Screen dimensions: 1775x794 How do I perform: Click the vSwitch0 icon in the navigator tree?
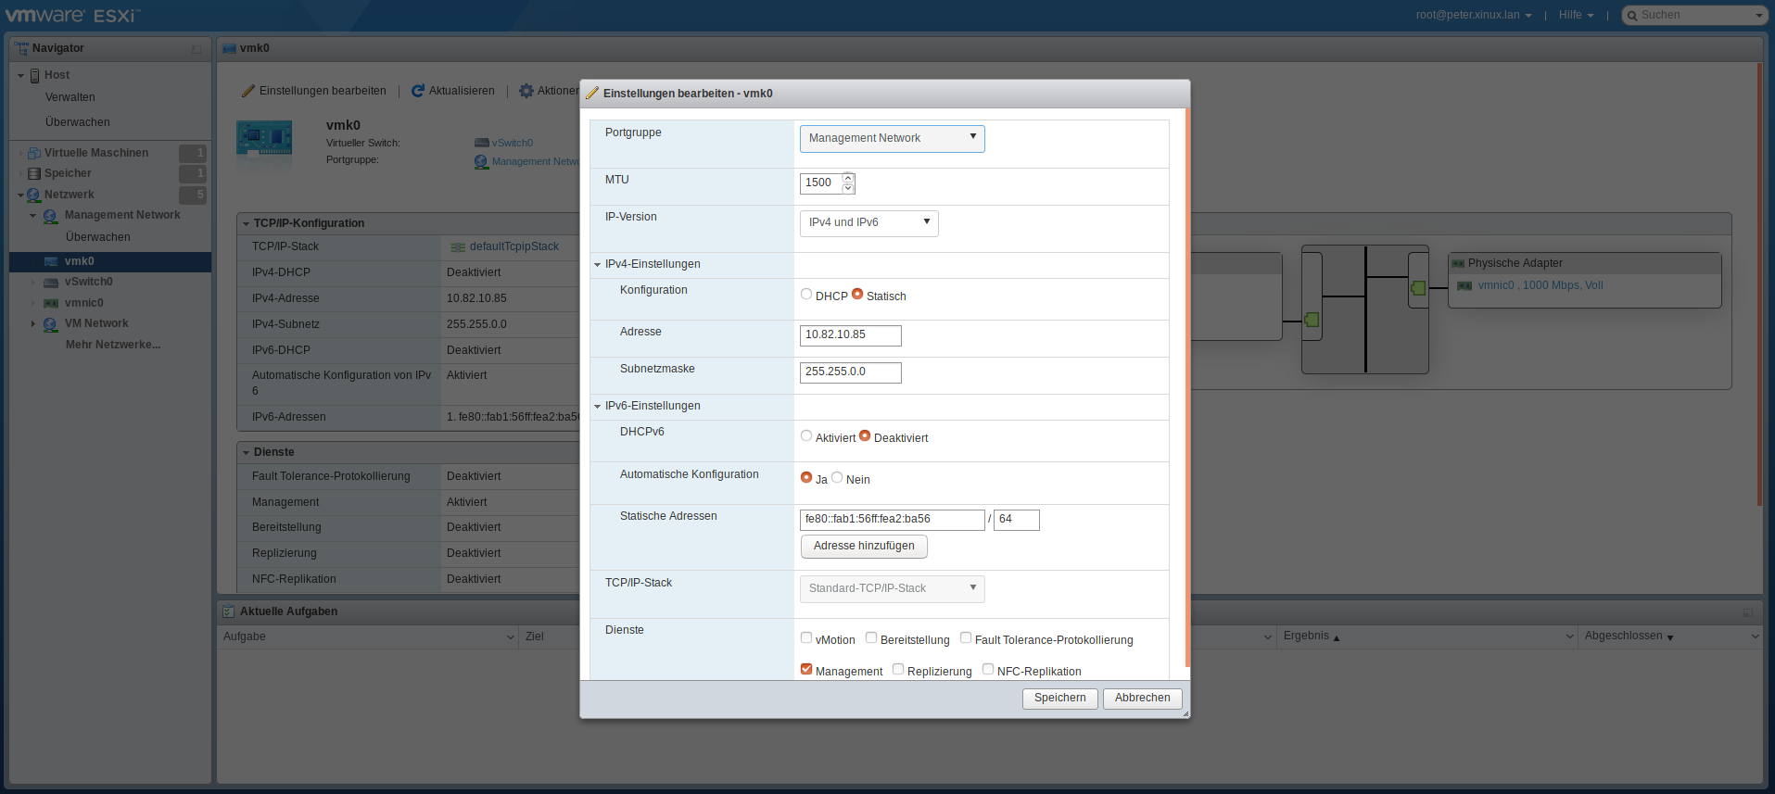pyautogui.click(x=51, y=282)
